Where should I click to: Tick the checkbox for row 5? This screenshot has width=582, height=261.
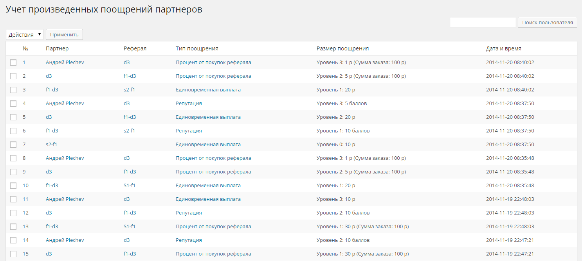coord(13,117)
